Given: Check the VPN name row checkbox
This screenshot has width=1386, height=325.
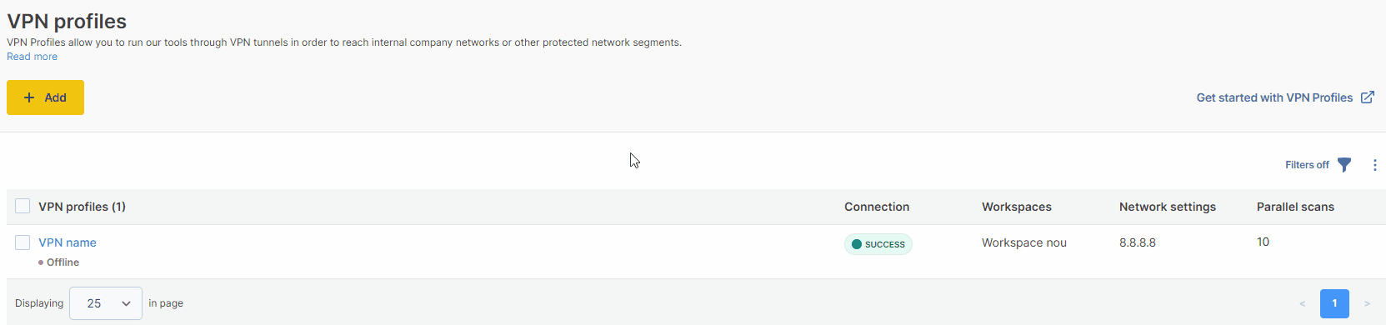Looking at the screenshot, I should click(x=23, y=242).
